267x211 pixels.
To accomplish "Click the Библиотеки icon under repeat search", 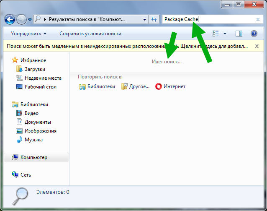I will [x=82, y=87].
